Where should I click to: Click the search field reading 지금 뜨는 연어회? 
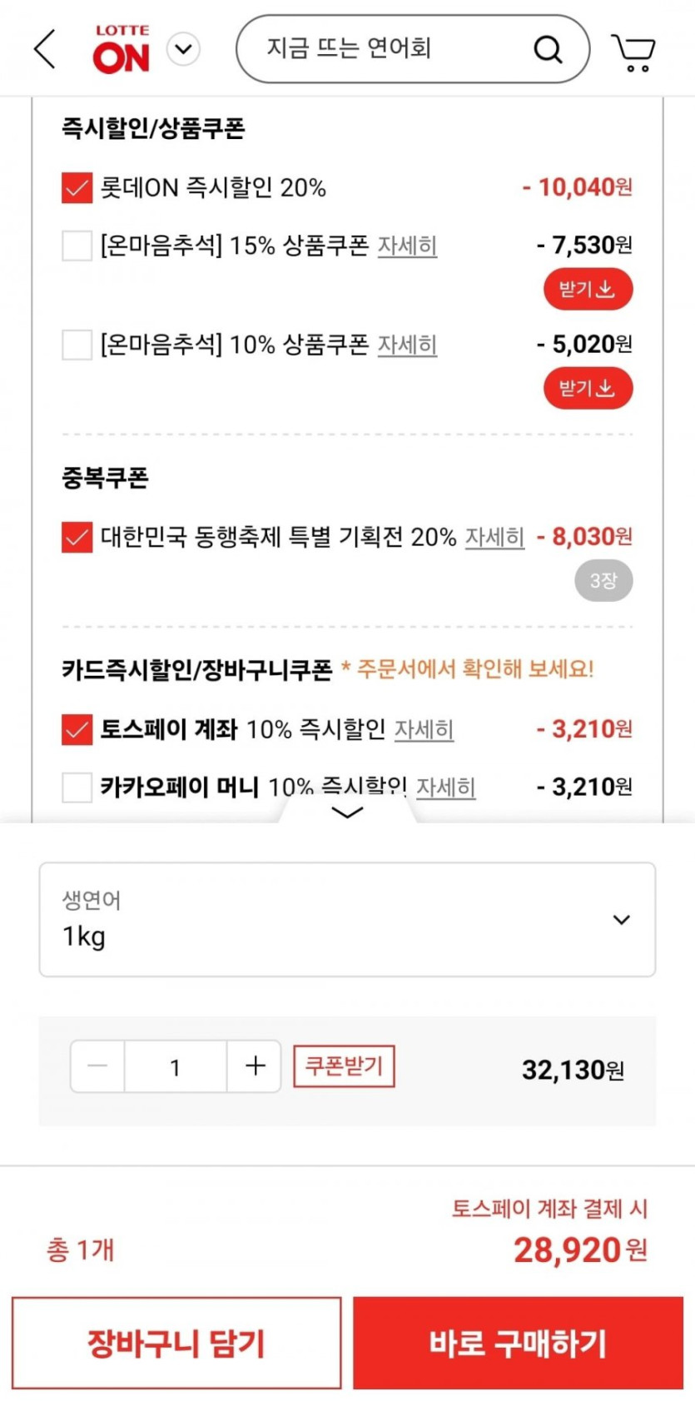pos(383,49)
